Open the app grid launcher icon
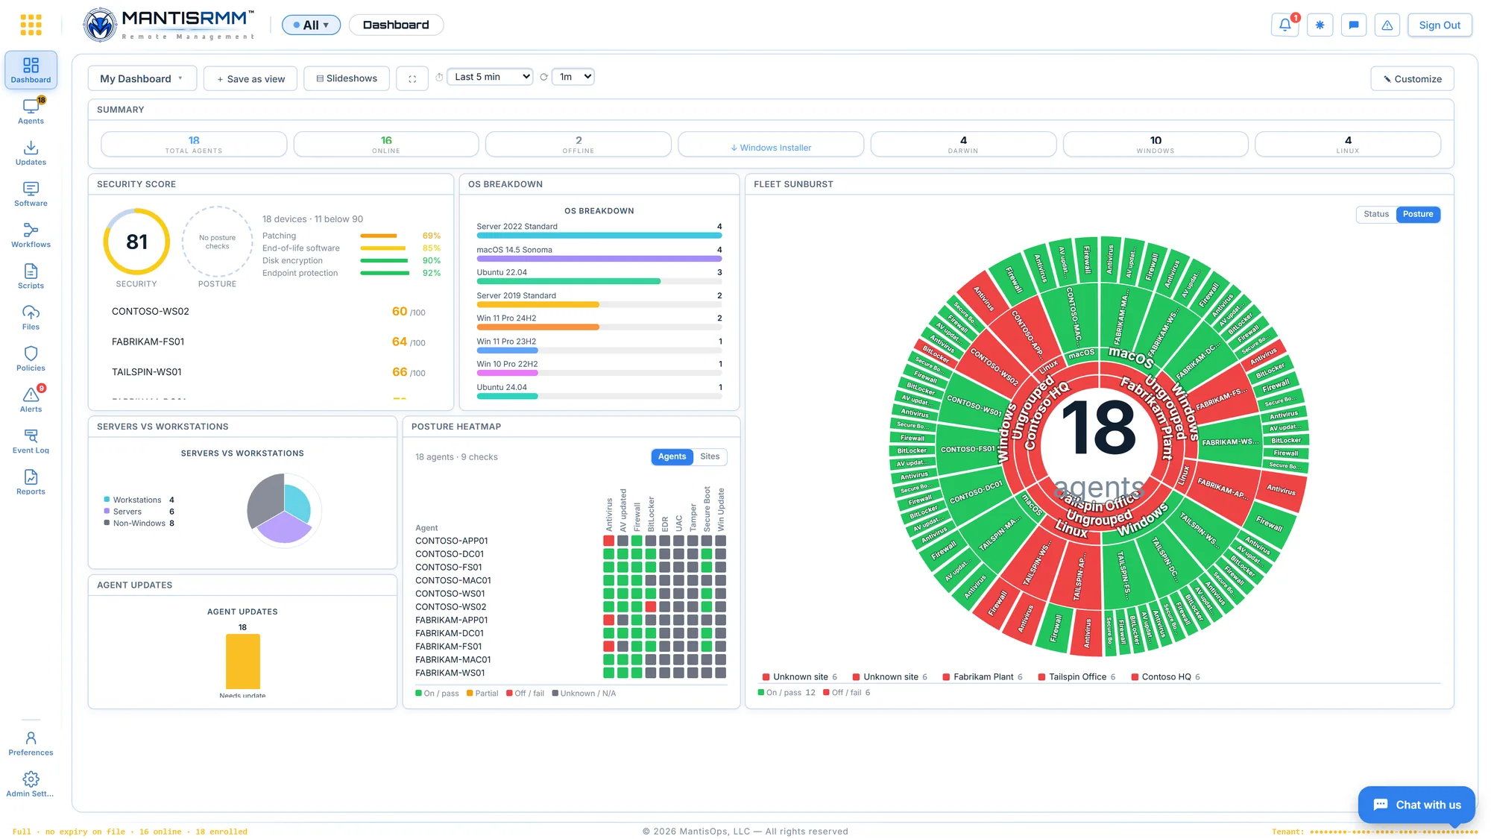Image resolution: width=1491 pixels, height=839 pixels. click(x=31, y=25)
